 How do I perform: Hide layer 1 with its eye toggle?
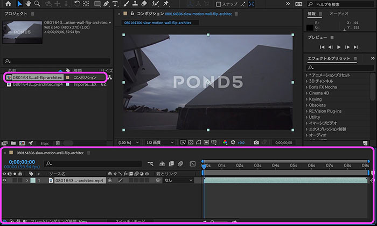(4, 180)
